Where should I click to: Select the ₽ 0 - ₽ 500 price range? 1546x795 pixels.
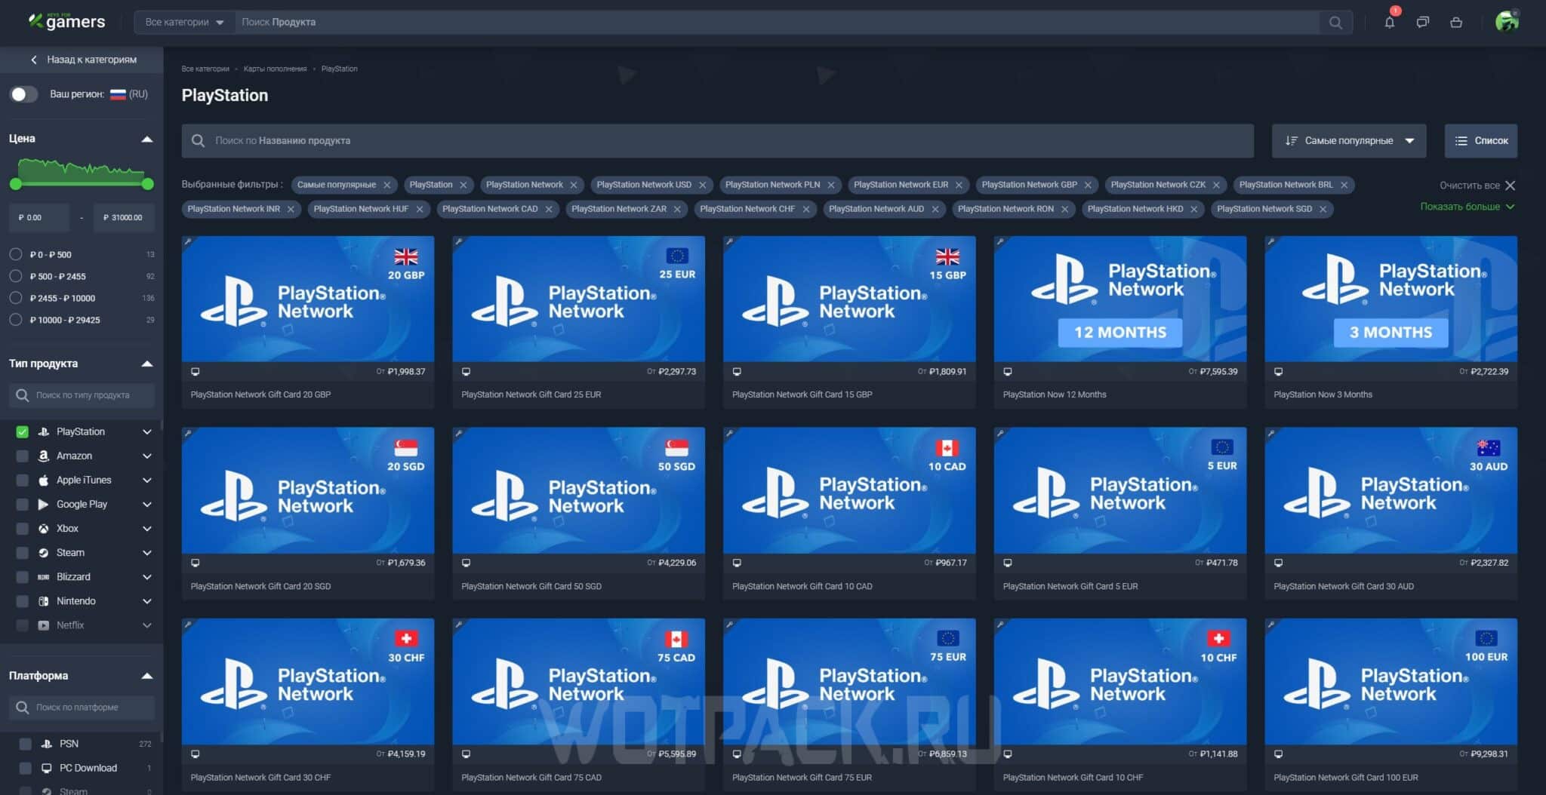15,254
